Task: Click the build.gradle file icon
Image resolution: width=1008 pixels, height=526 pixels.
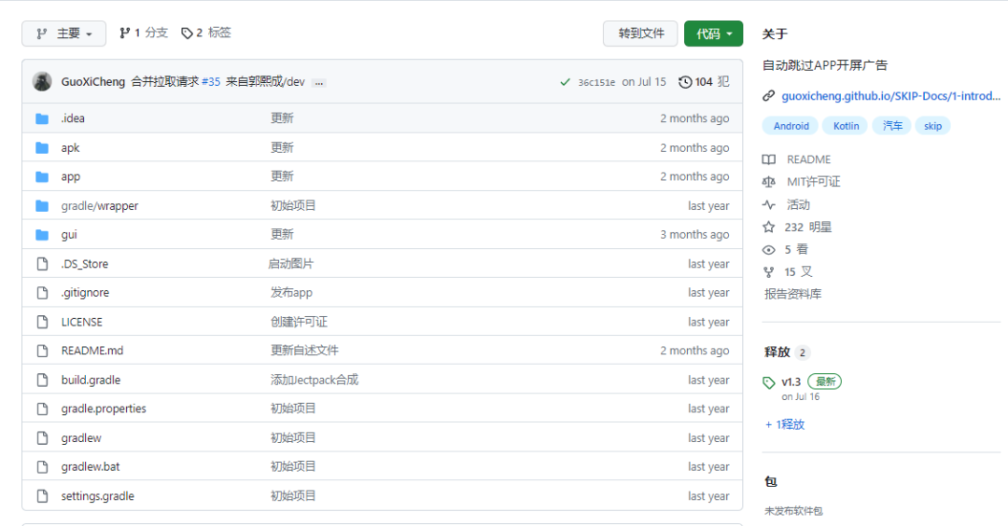Action: click(42, 380)
